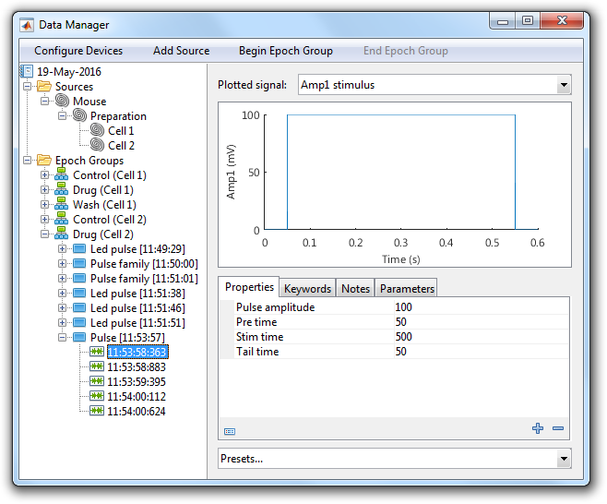
Task: Open the Parameters tab
Action: click(x=407, y=289)
